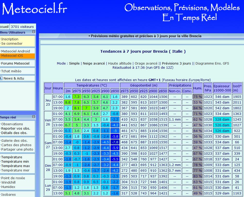The width and height of the screenshot is (244, 197).
Task: Click the Humi. column header
Action: pos(198,88)
